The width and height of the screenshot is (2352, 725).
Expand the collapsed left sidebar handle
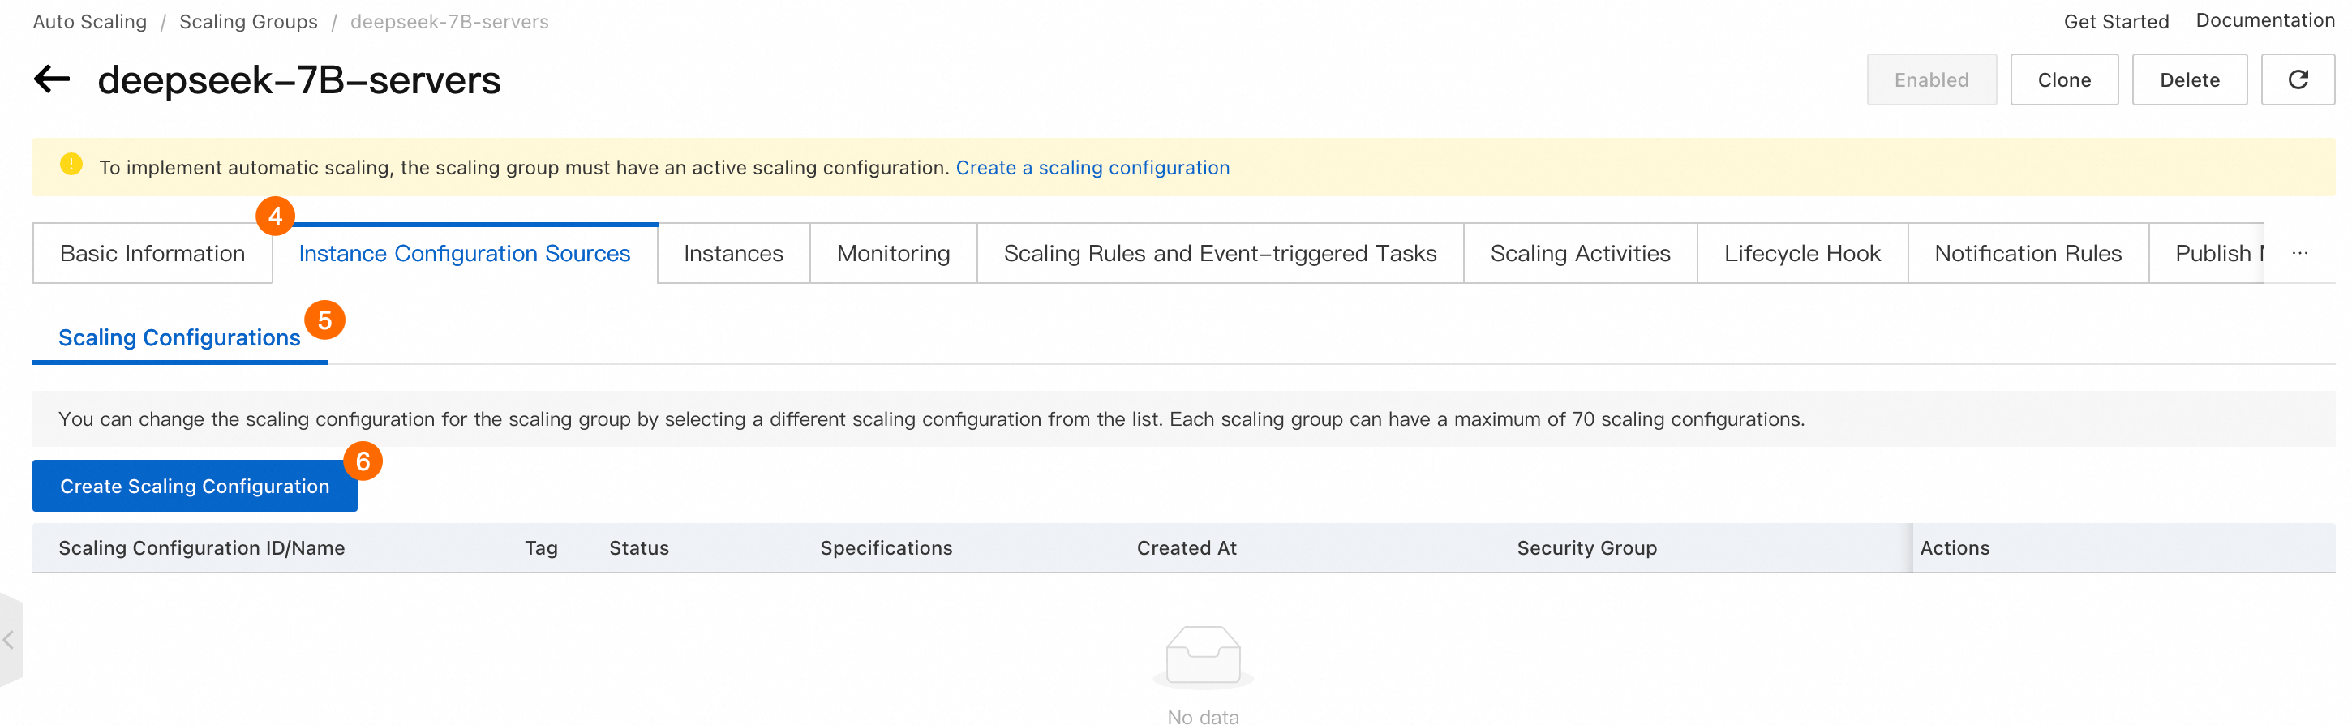(x=9, y=639)
